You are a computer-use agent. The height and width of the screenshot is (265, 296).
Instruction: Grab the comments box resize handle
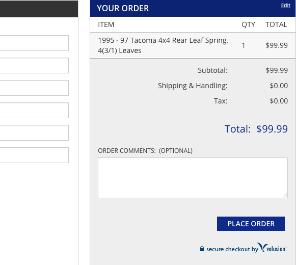[x=285, y=196]
